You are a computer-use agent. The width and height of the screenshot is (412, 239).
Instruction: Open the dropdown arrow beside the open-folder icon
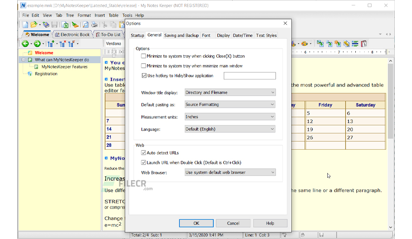(40, 25)
